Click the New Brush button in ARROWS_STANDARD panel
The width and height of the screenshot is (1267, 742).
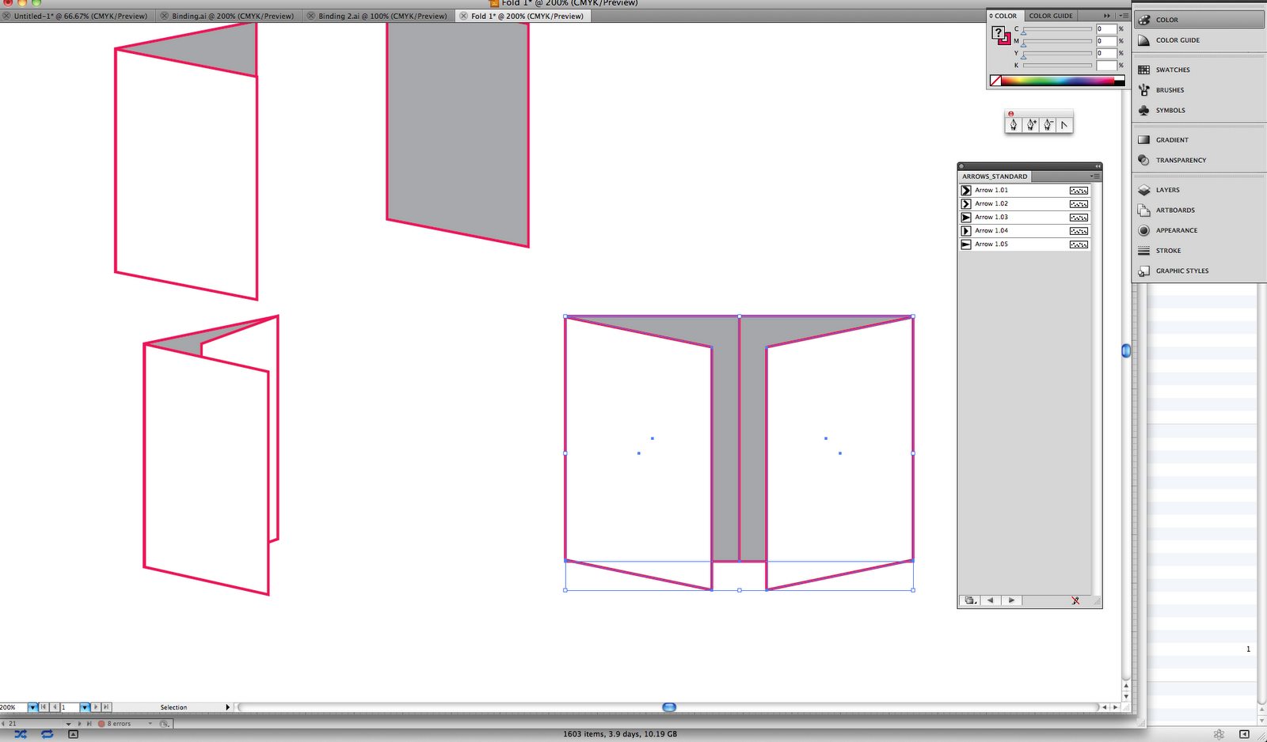[x=969, y=600]
